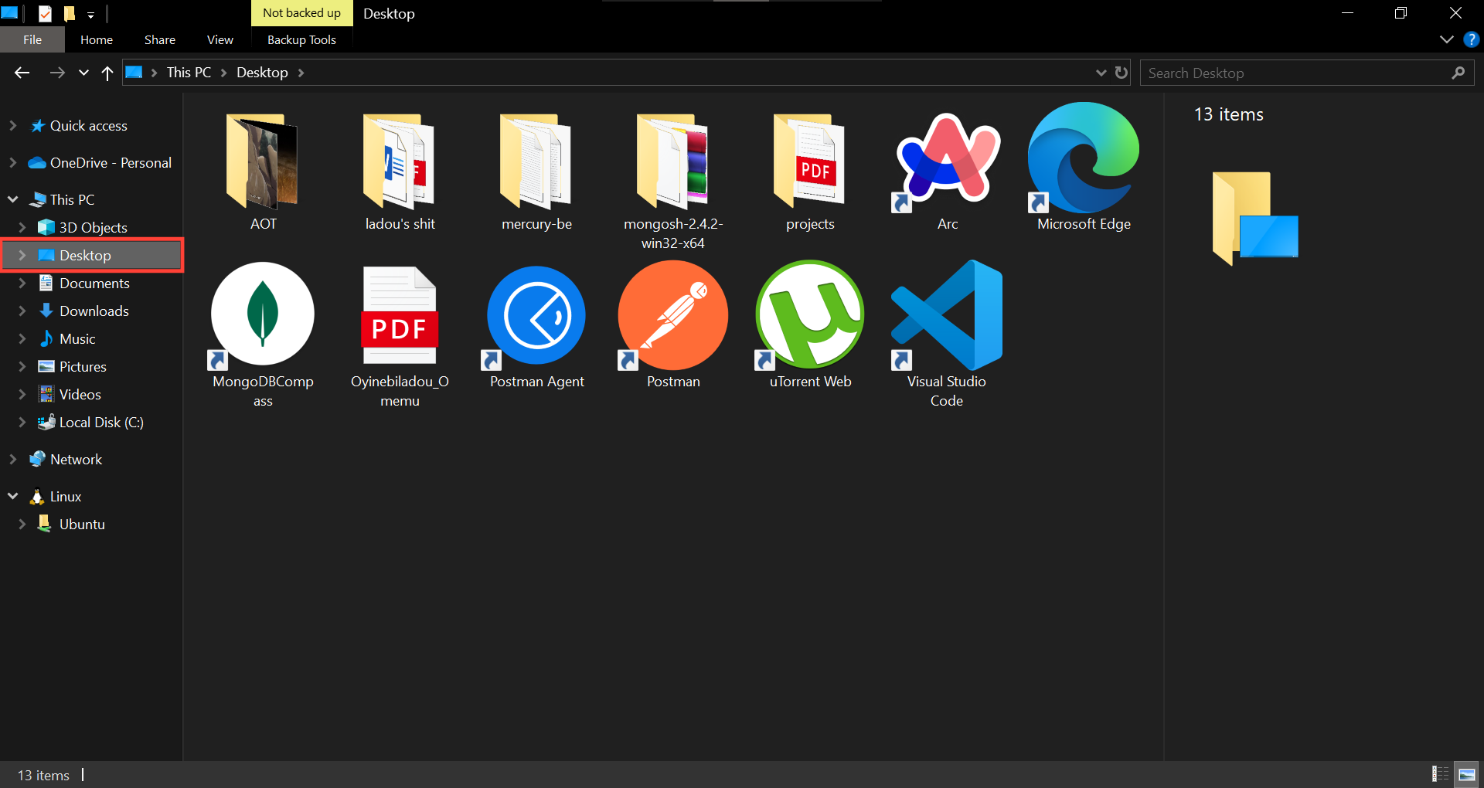Open the chevron dropdown after This PC breadcrumb
1484x788 pixels.
224,73
